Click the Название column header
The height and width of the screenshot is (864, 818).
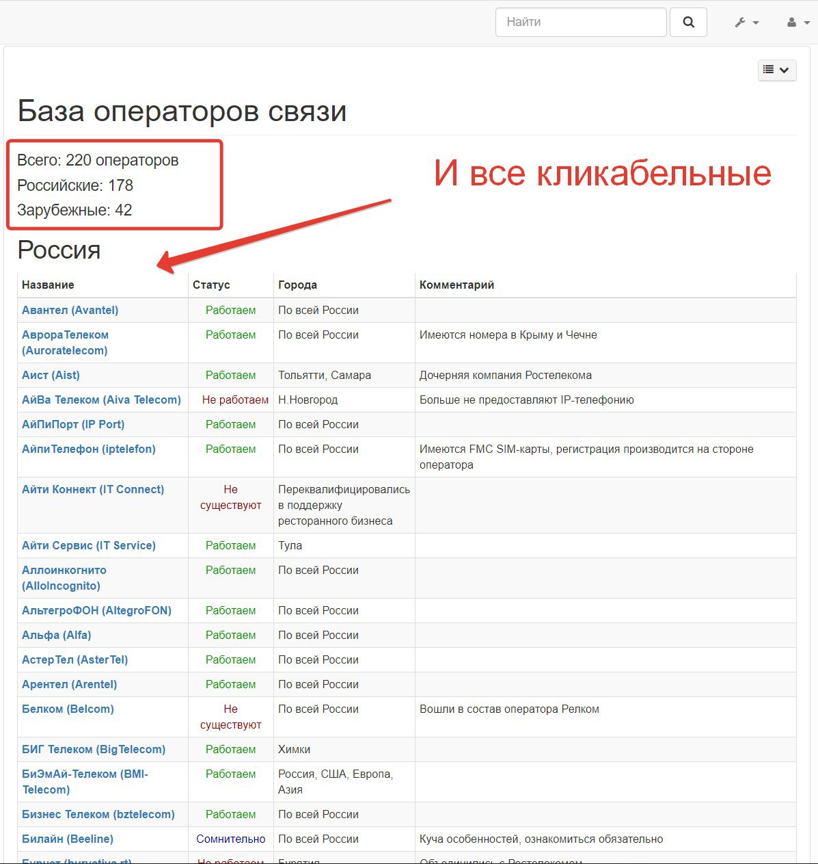48,285
